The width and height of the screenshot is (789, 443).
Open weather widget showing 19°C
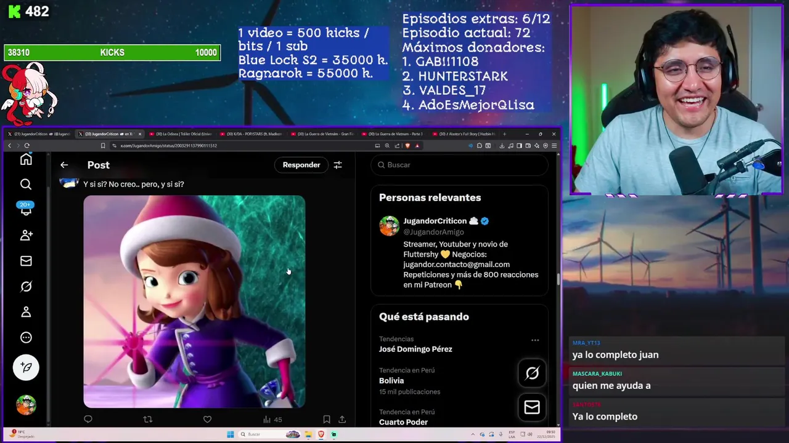21,434
